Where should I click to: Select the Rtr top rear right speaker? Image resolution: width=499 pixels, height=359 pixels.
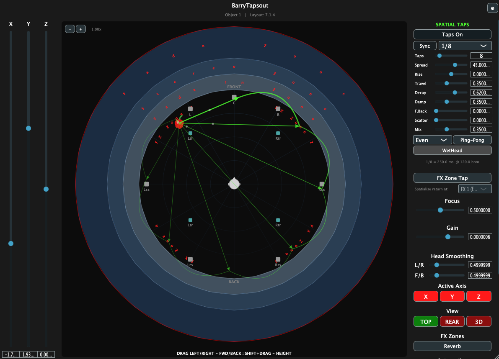coord(278,220)
